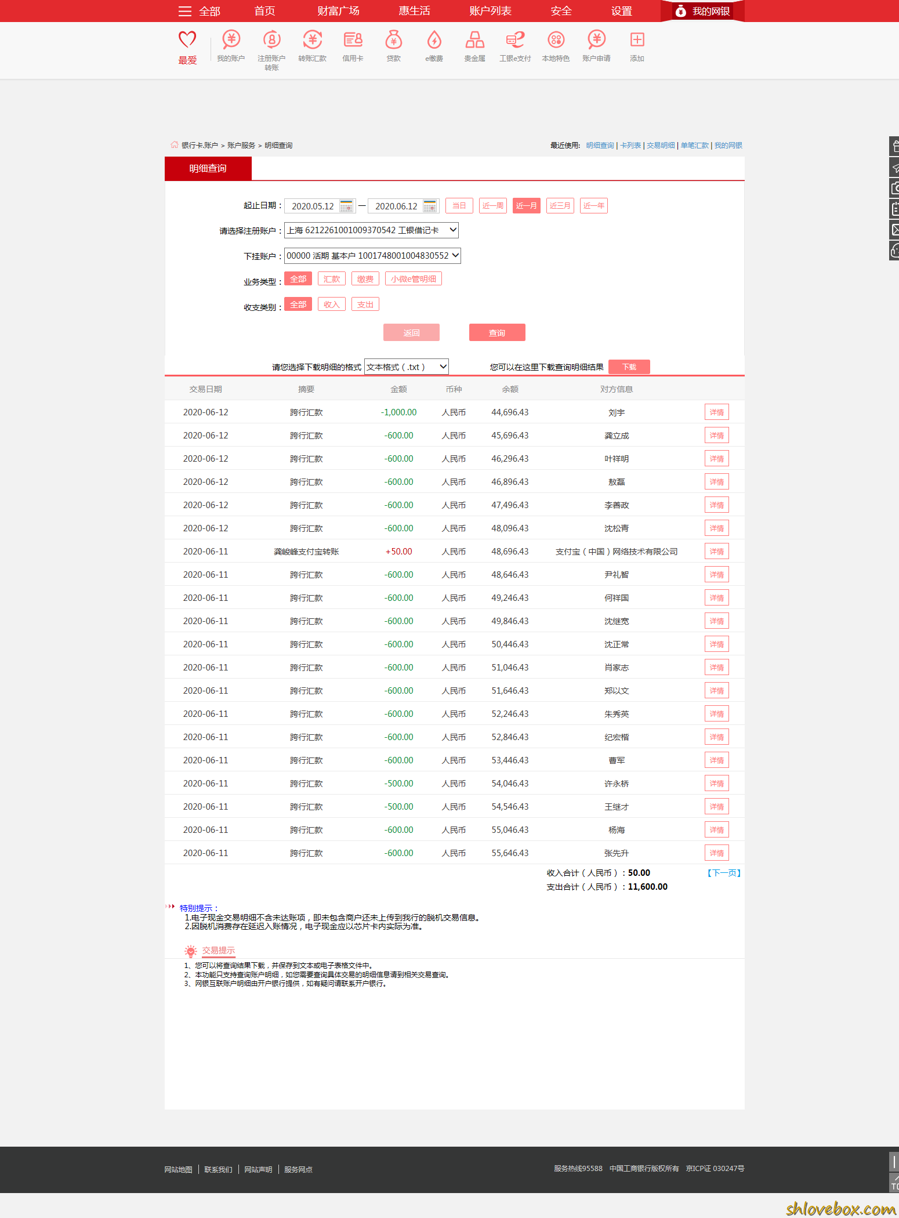This screenshot has width=899, height=1218.
Task: Select 小微e管明细 business type filter
Action: click(x=413, y=279)
